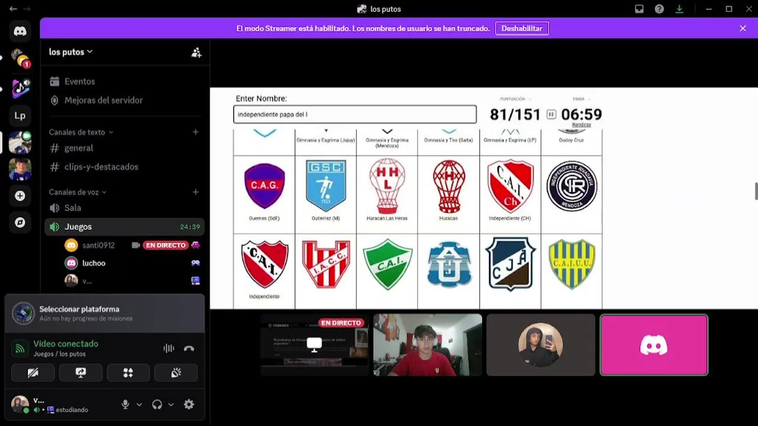Select the Lp server icon
Image resolution: width=758 pixels, height=426 pixels.
click(x=20, y=115)
